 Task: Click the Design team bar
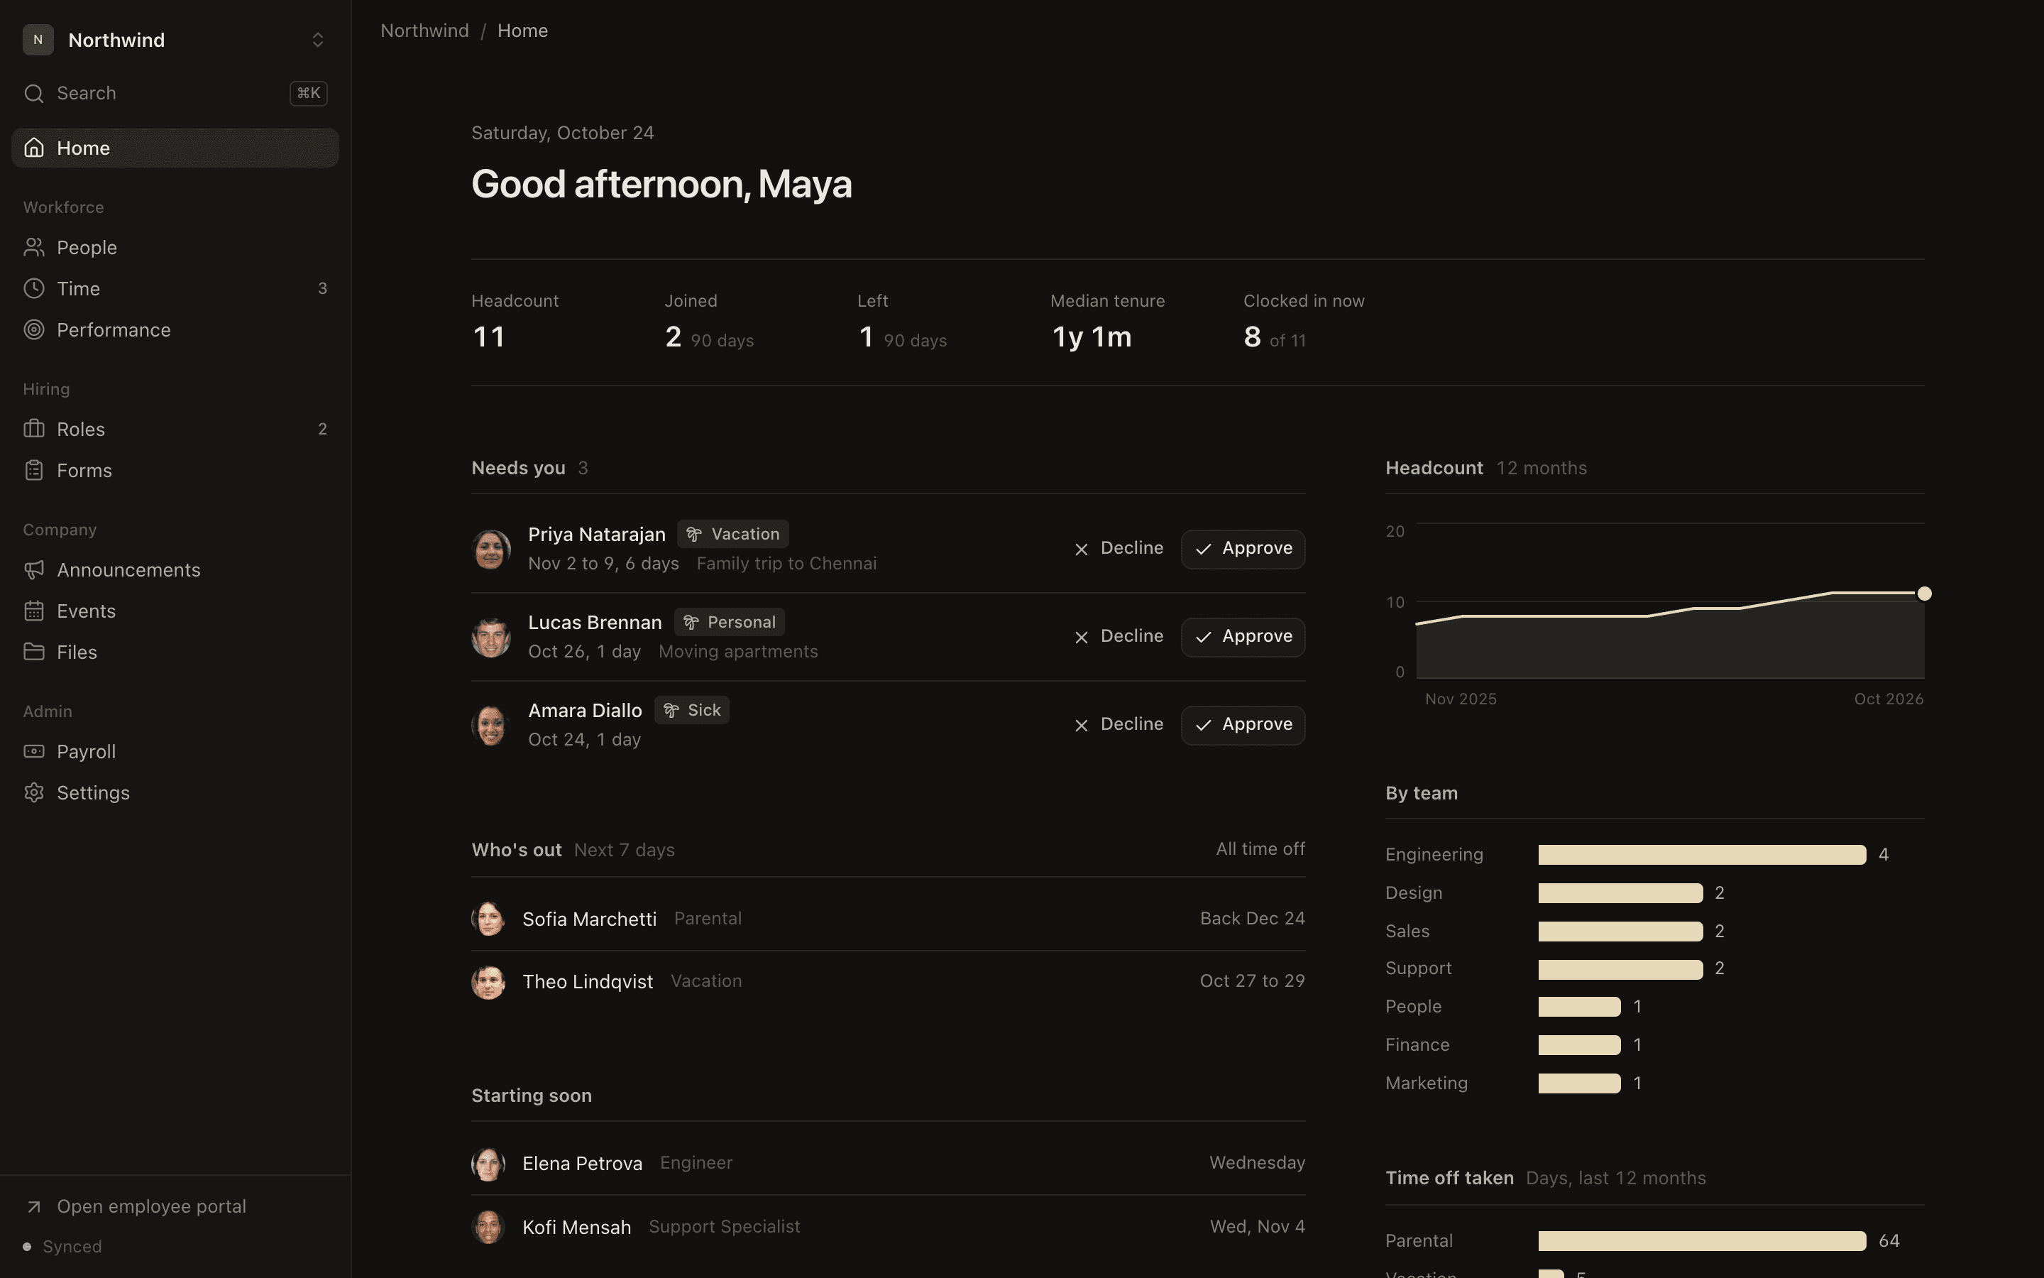point(1620,892)
